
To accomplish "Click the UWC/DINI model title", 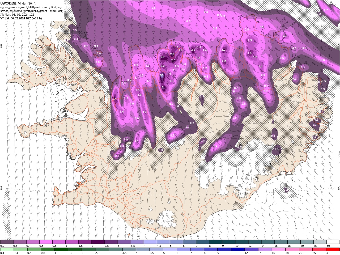I will pos(8,3).
